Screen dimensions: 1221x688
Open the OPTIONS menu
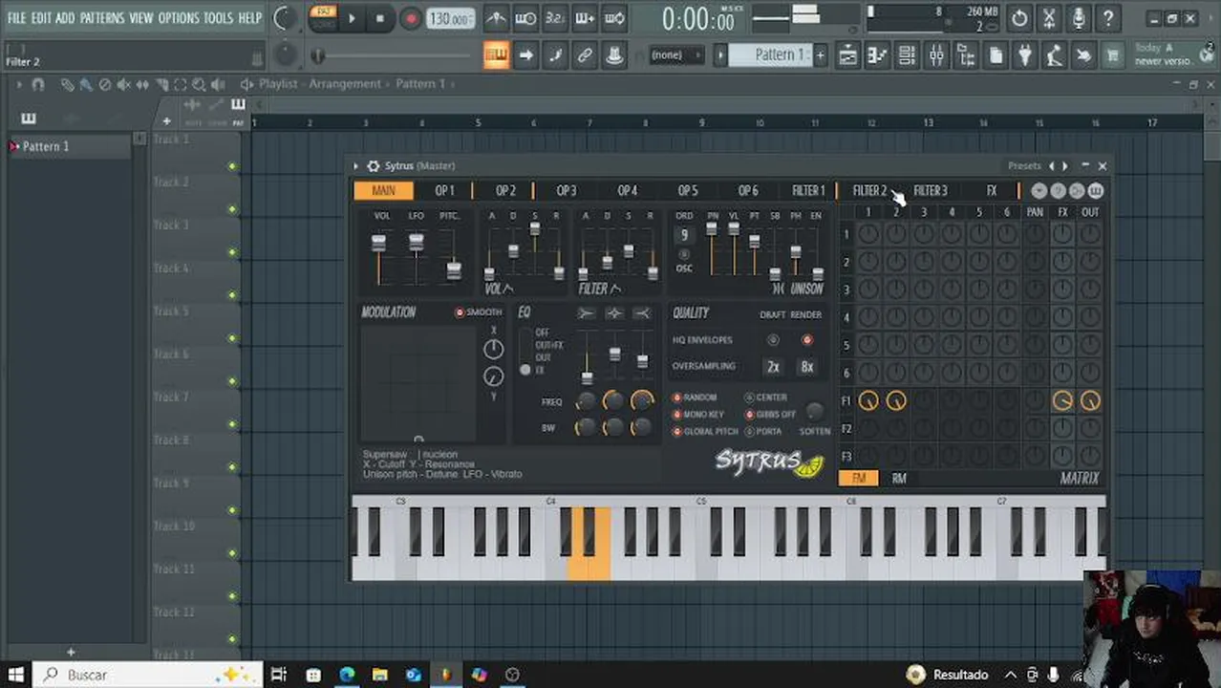pos(178,18)
